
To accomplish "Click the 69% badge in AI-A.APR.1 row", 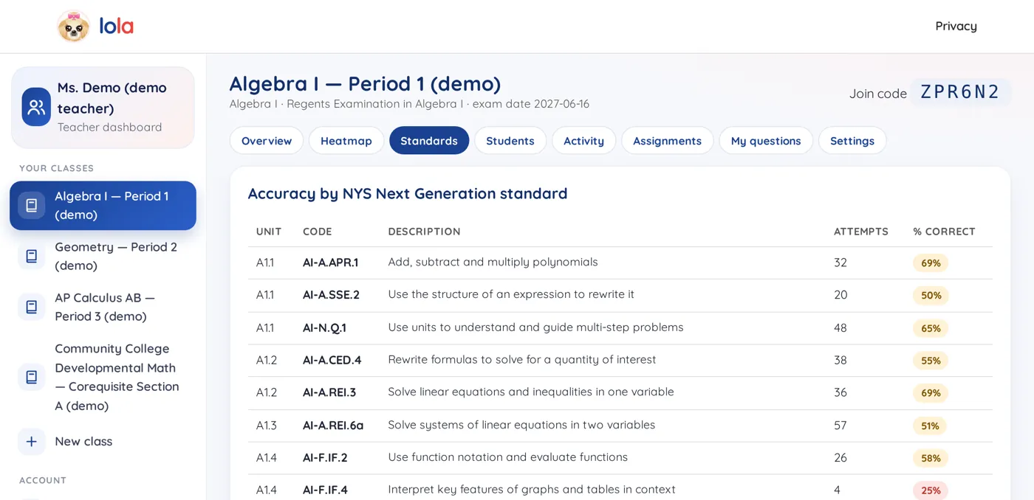I will (931, 263).
